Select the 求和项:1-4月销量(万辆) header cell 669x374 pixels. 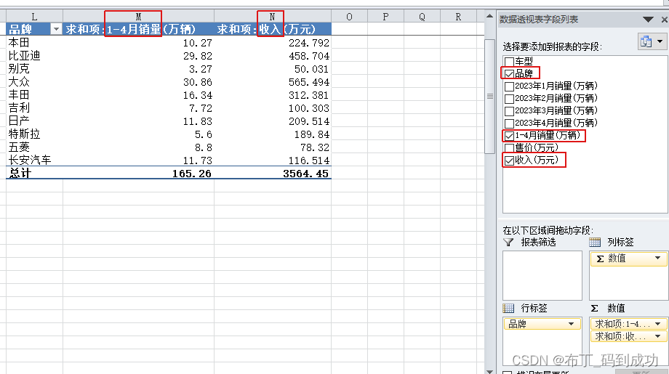(x=138, y=29)
